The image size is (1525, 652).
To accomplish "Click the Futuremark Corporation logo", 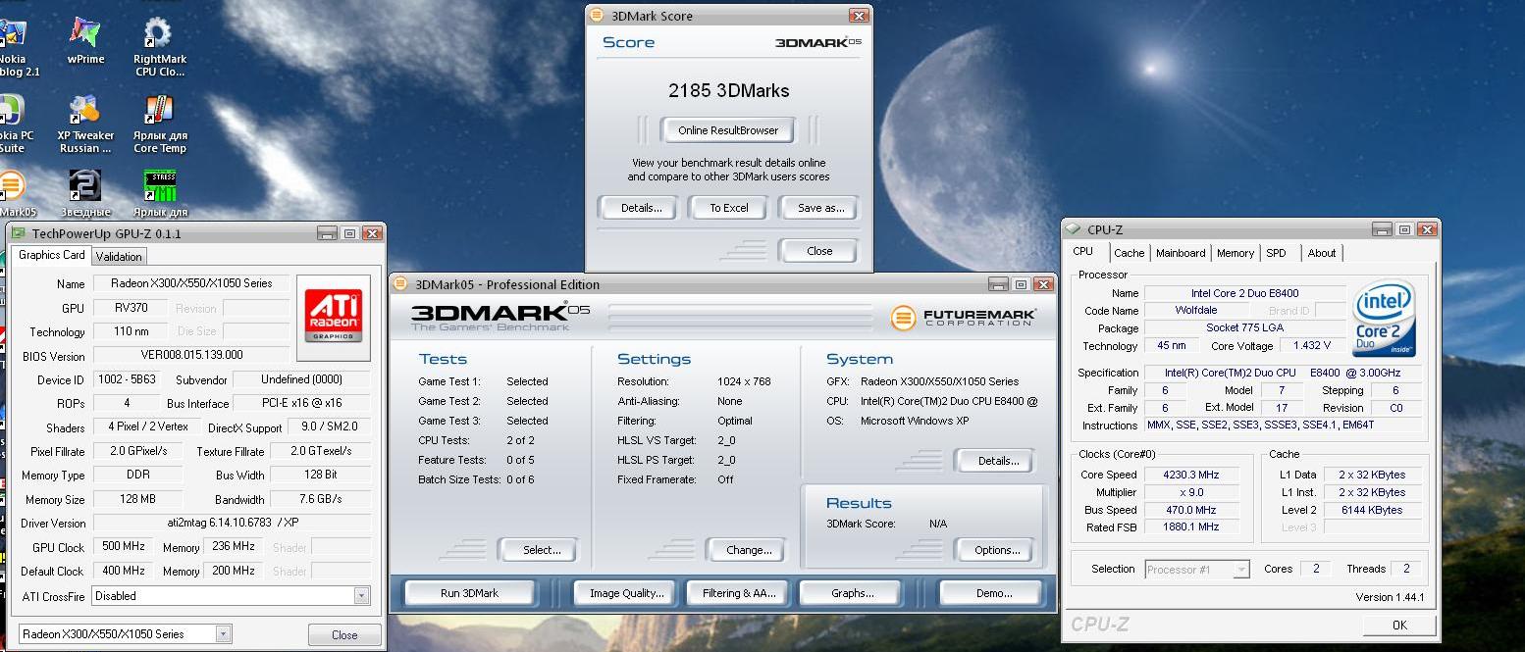I will (964, 318).
